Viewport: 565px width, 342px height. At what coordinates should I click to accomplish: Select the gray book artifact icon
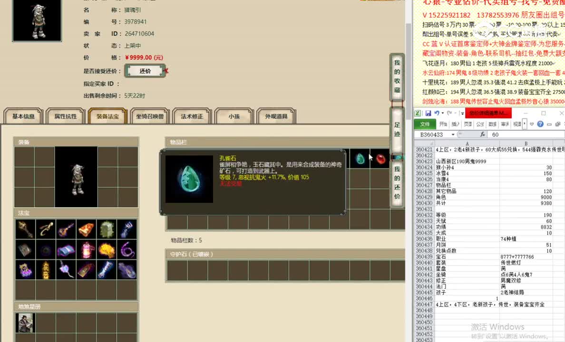tap(26, 249)
